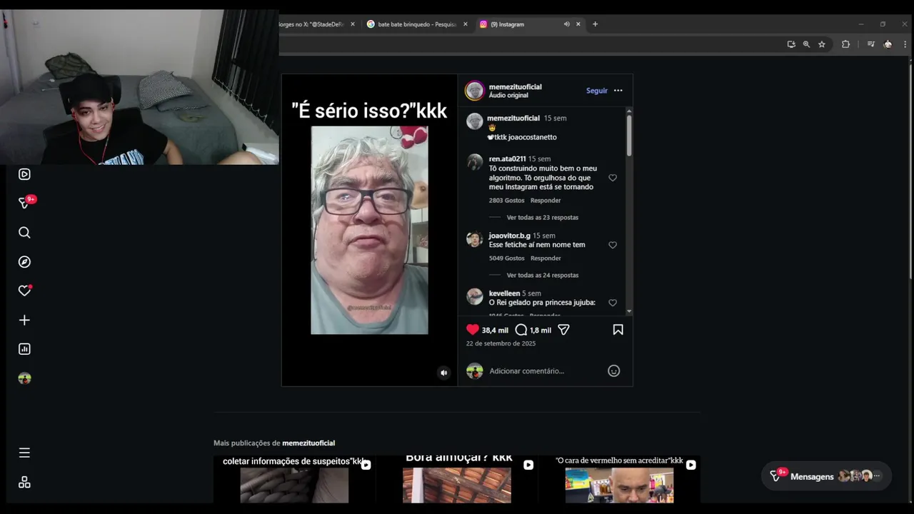The height and width of the screenshot is (514, 914).
Task: Open ren.ata0211 profile link
Action: coord(507,159)
